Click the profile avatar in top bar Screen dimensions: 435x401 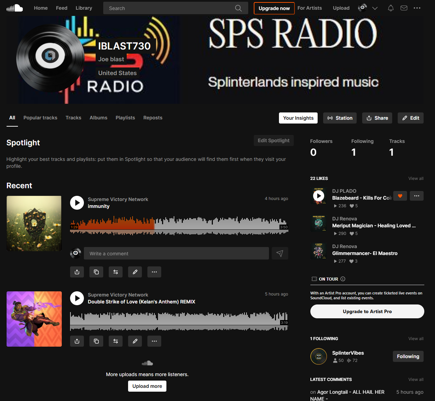point(362,8)
